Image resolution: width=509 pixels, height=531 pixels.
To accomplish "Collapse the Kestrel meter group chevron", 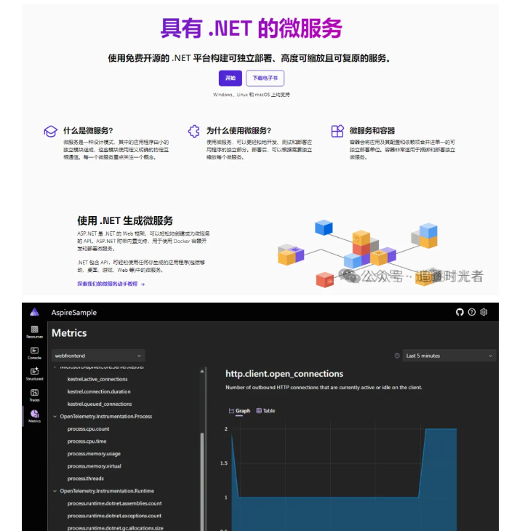I will [x=55, y=367].
